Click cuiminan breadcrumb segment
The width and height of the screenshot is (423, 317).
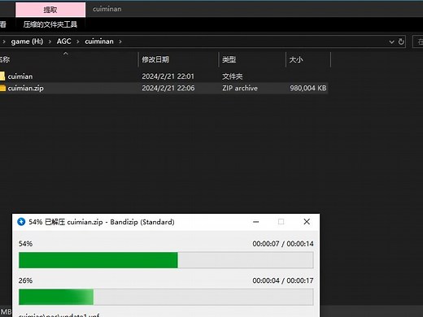coord(99,41)
